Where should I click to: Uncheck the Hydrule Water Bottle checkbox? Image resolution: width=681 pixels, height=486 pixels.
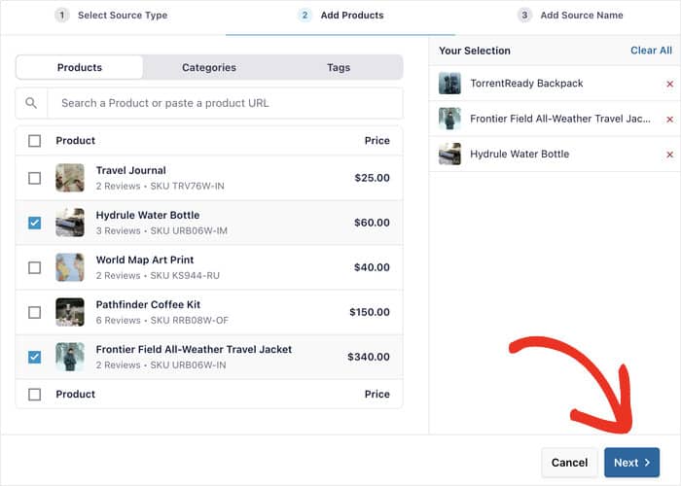click(x=34, y=223)
